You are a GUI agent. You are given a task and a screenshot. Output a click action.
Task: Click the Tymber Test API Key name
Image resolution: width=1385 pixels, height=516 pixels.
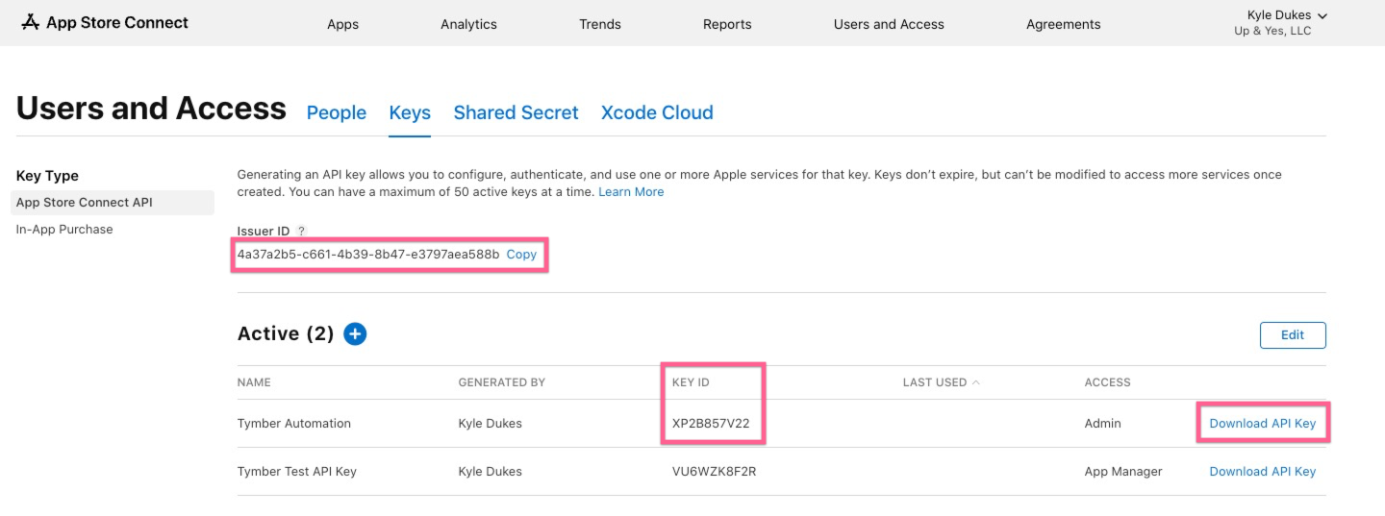coord(297,472)
